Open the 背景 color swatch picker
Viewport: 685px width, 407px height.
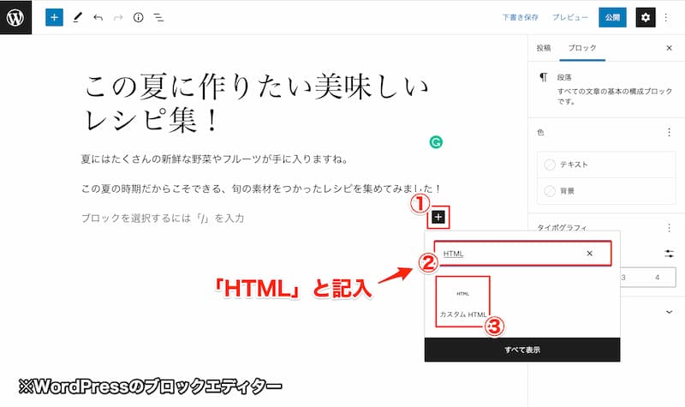606,191
